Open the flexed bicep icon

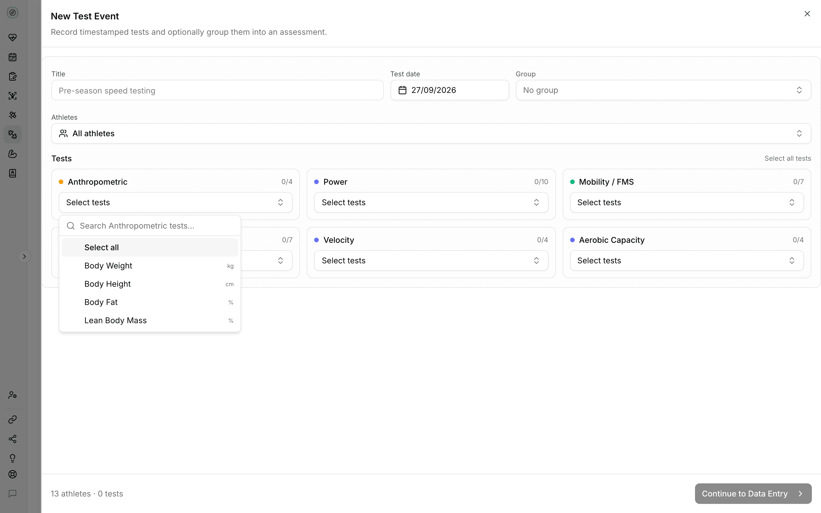point(13,154)
